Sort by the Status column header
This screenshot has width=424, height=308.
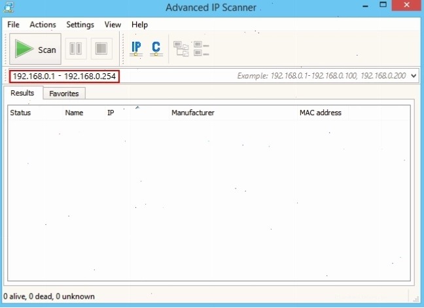35,112
